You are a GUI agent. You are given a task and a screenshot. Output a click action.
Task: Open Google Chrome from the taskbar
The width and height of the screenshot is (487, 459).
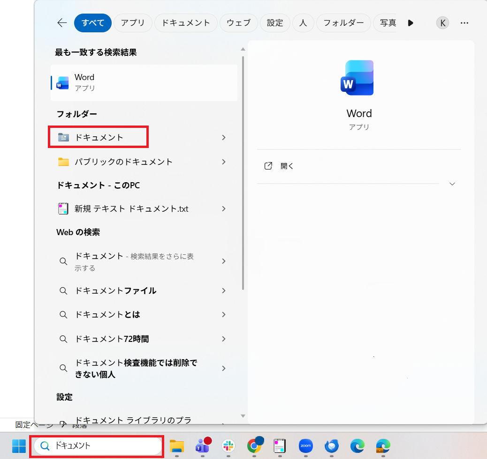[x=254, y=446]
